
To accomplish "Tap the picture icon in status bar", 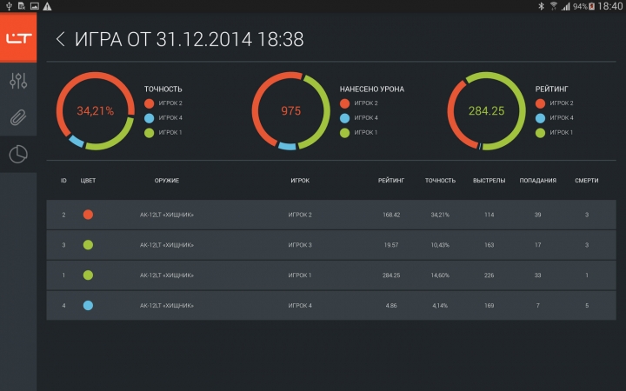I will [x=35, y=6].
